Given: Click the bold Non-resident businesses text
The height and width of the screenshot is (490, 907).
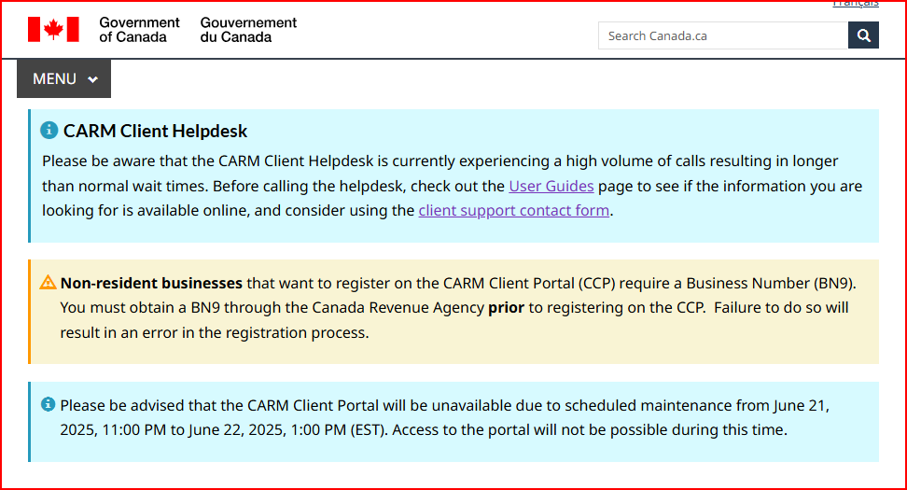Looking at the screenshot, I should pos(151,283).
